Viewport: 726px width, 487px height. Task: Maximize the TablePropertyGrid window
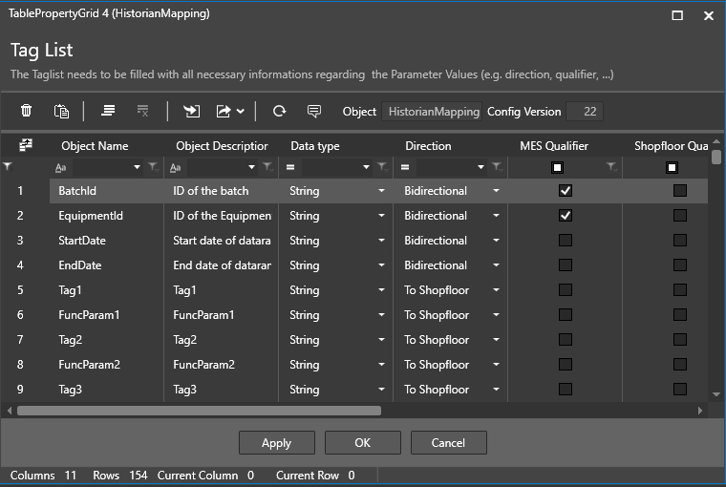pyautogui.click(x=677, y=15)
